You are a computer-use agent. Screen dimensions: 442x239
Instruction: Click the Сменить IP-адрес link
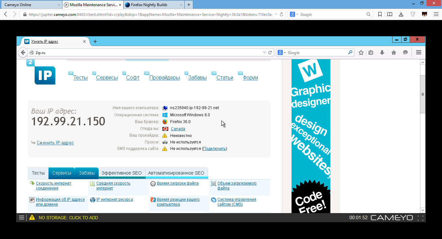[x=55, y=143]
